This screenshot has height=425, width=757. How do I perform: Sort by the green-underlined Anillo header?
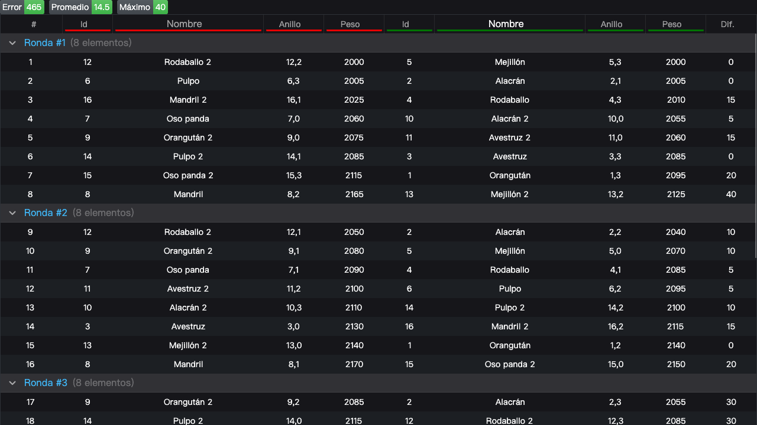click(x=612, y=24)
